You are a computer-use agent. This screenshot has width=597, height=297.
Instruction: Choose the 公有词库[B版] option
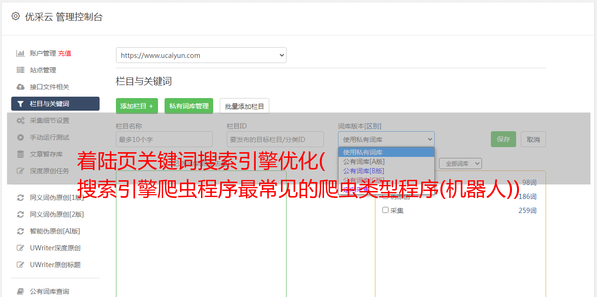[386, 171]
